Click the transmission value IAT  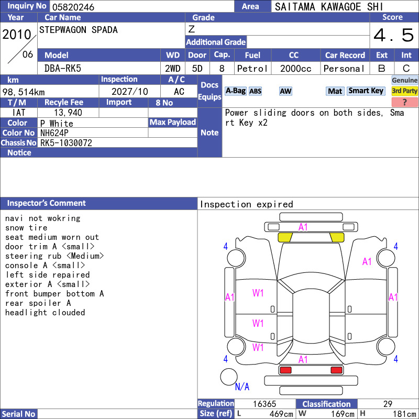coord(19,113)
